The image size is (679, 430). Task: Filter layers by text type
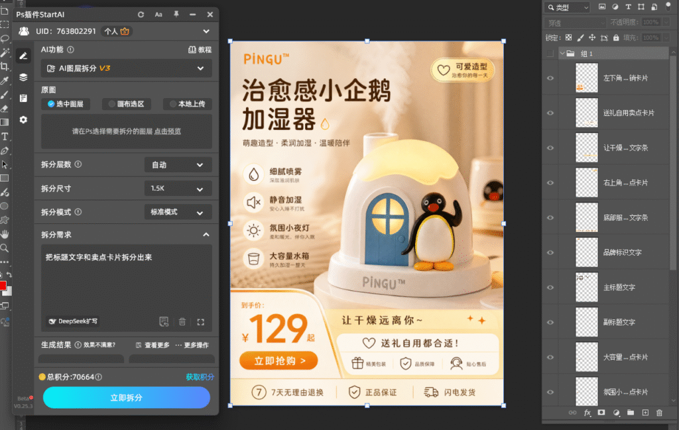[x=628, y=7]
